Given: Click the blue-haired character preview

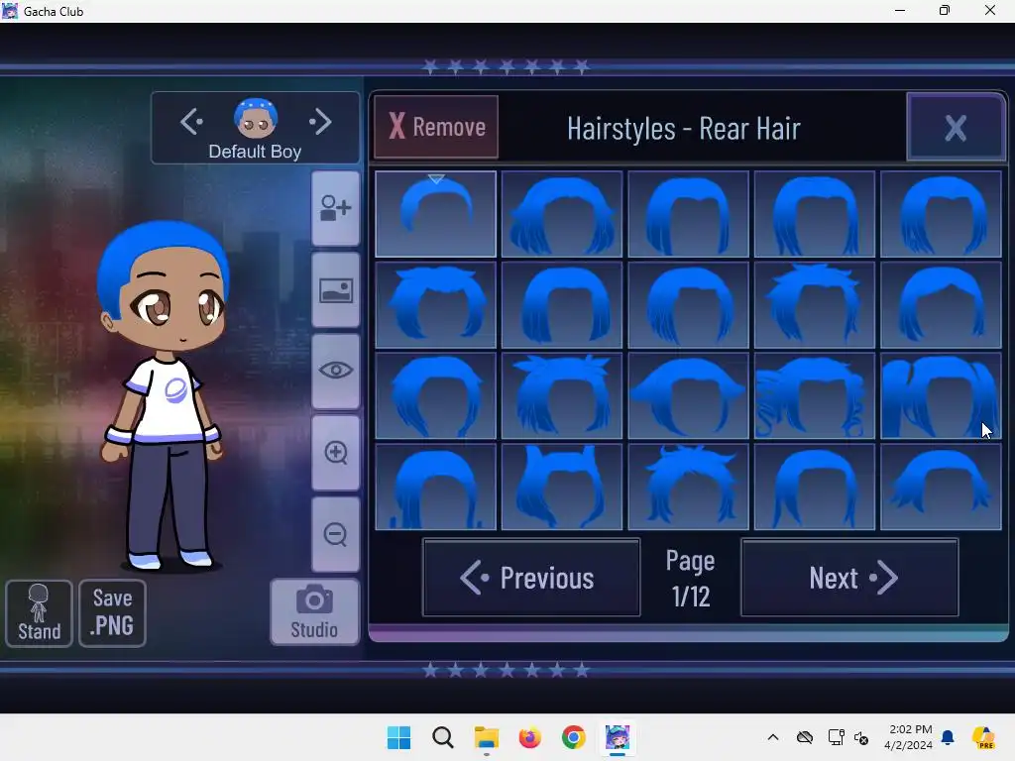Looking at the screenshot, I should 164,394.
